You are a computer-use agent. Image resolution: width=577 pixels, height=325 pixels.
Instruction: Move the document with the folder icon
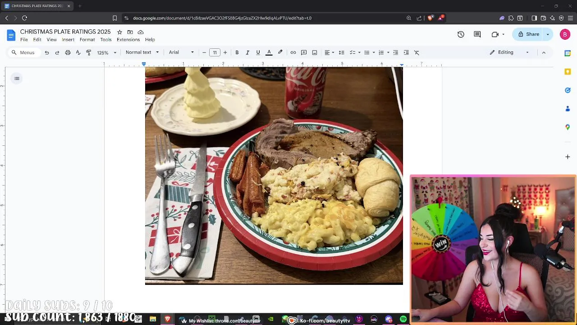click(x=130, y=32)
